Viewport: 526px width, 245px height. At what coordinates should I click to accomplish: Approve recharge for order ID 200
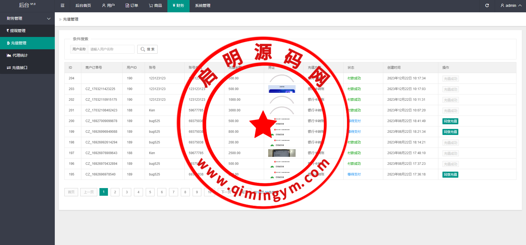[450, 121]
